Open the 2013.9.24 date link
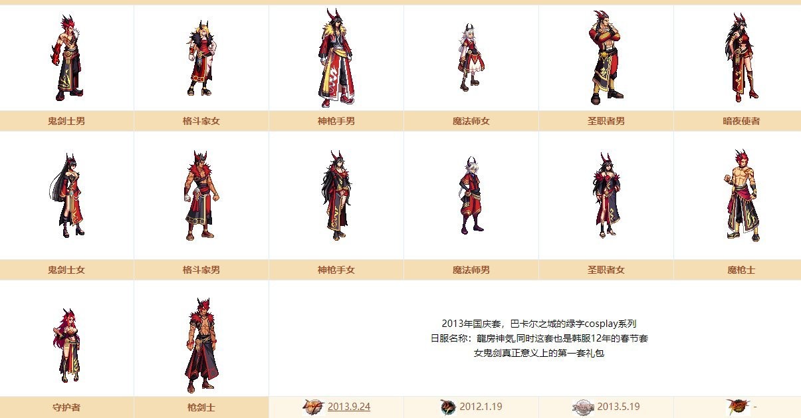Screen dimensions: 801x418 (x=349, y=407)
